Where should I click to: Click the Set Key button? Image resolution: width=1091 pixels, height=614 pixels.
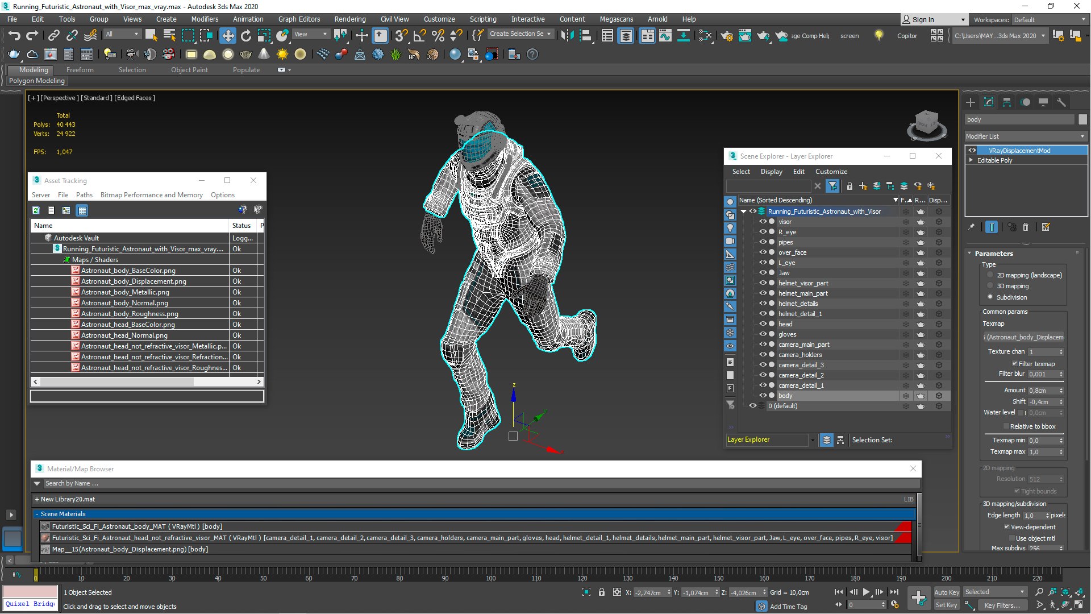[946, 605]
